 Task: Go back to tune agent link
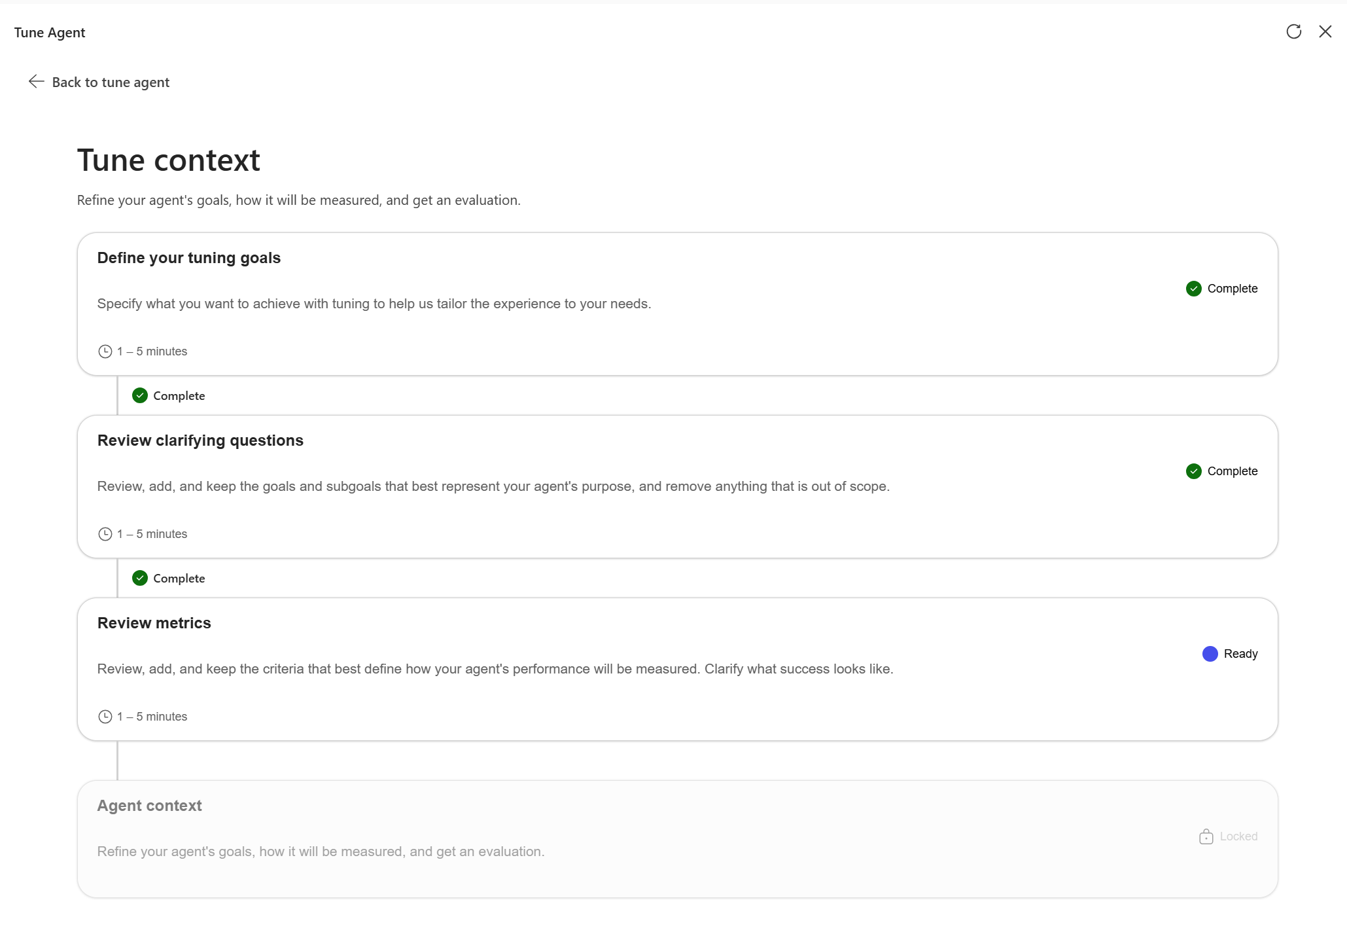(111, 82)
